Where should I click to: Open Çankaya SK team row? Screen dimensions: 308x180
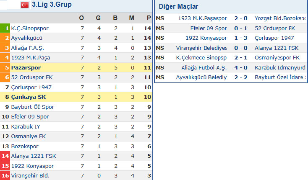pos(29,97)
